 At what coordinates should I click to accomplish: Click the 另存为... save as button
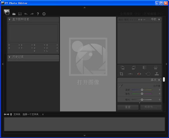(151, 107)
